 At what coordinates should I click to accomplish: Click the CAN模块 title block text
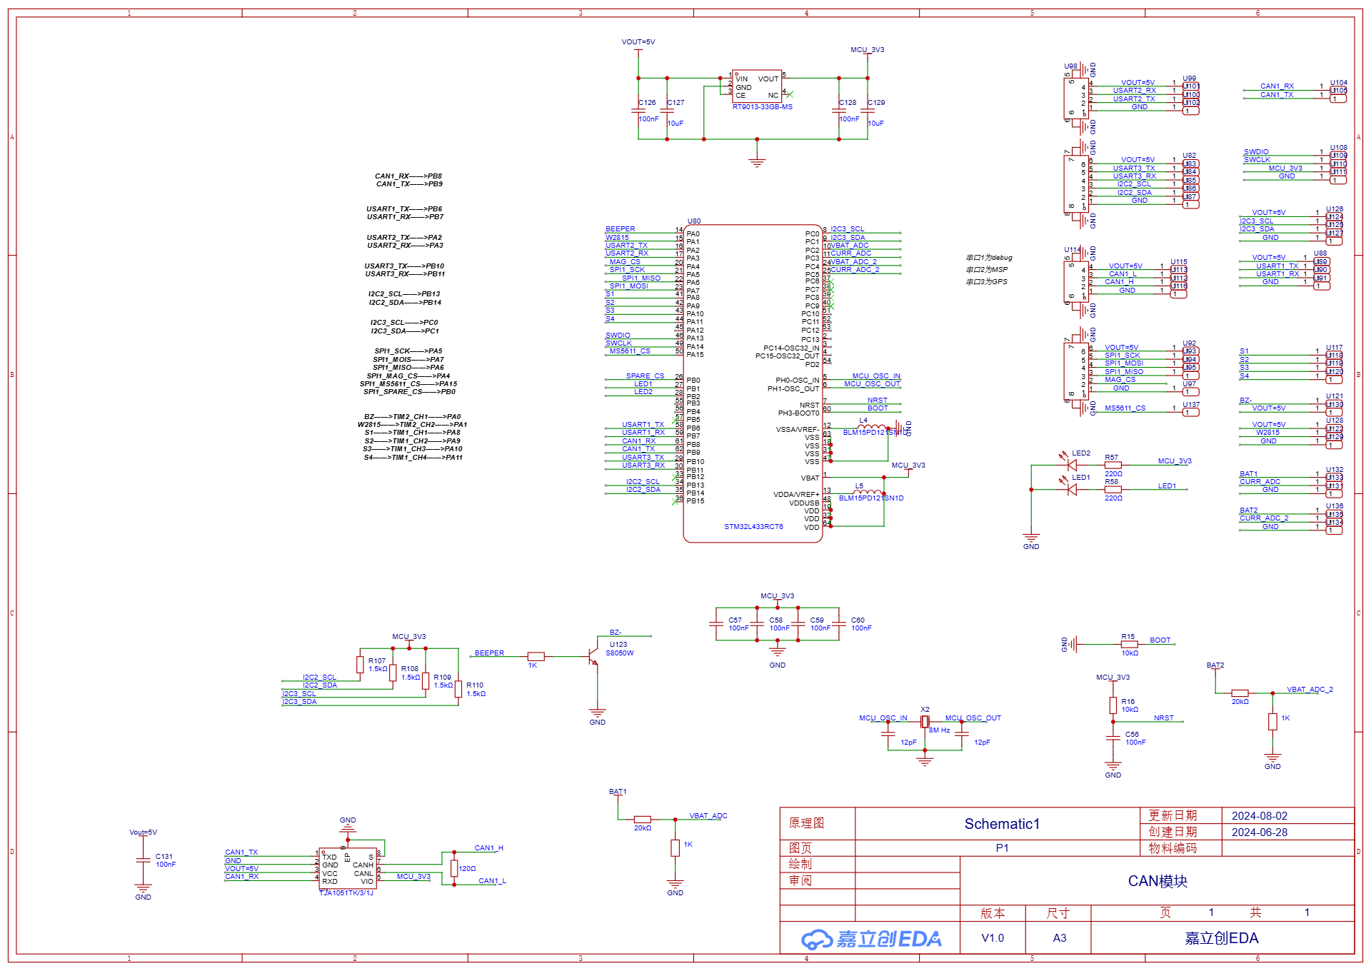point(1157,881)
